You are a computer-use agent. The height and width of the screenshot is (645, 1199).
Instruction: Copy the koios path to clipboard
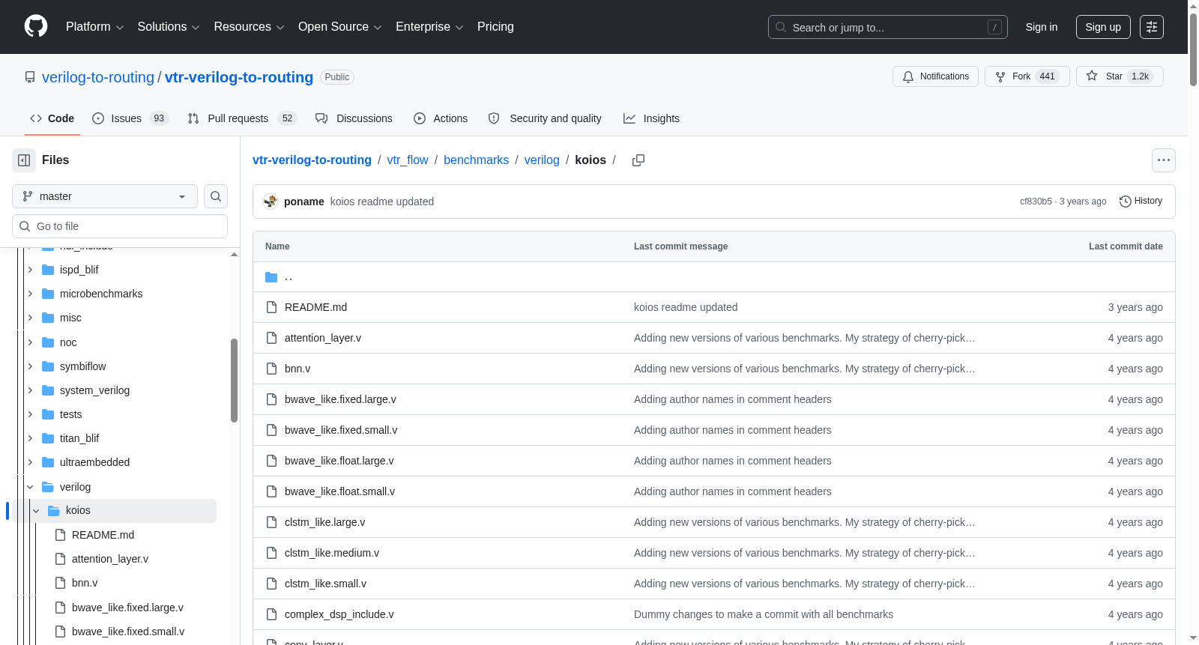pyautogui.click(x=638, y=160)
